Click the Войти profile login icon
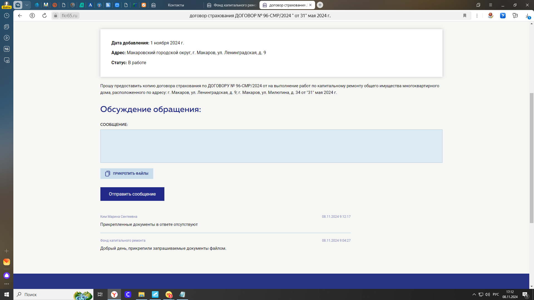This screenshot has height=300, width=534. (6, 5)
